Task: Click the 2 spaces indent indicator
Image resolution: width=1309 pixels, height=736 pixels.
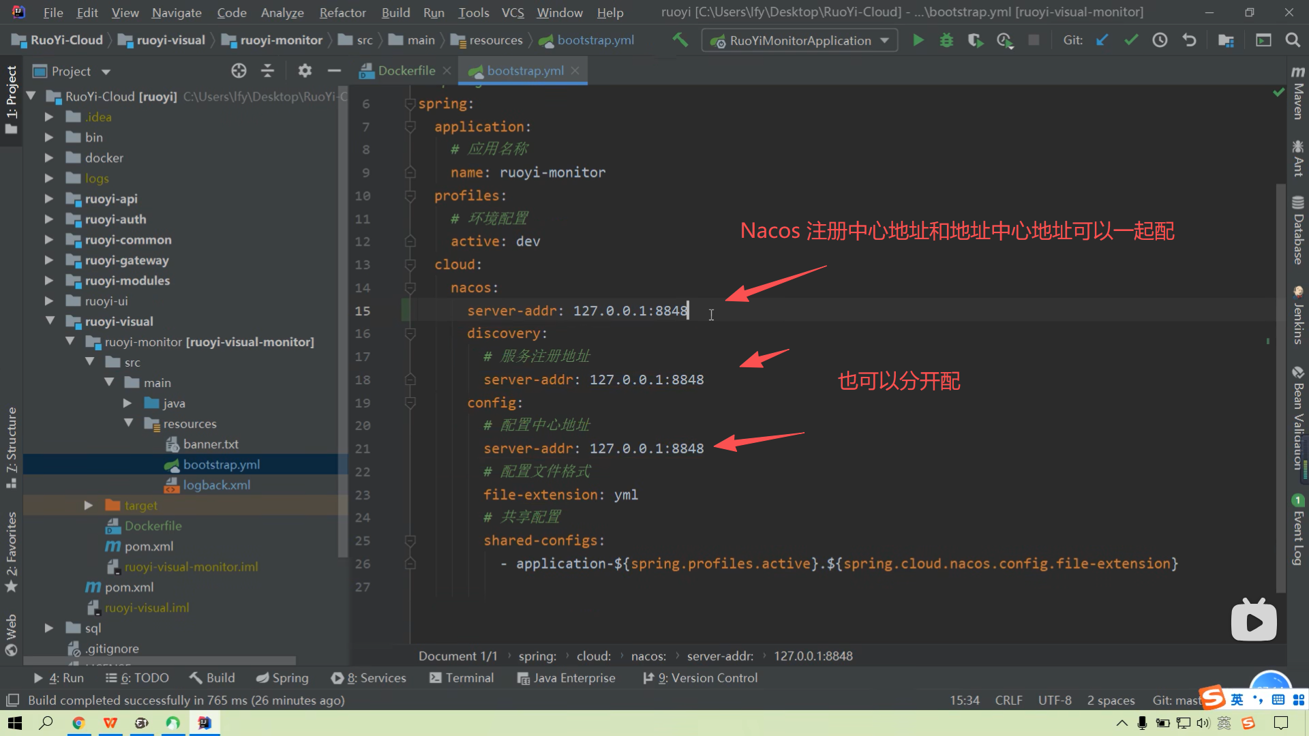Action: [x=1111, y=700]
